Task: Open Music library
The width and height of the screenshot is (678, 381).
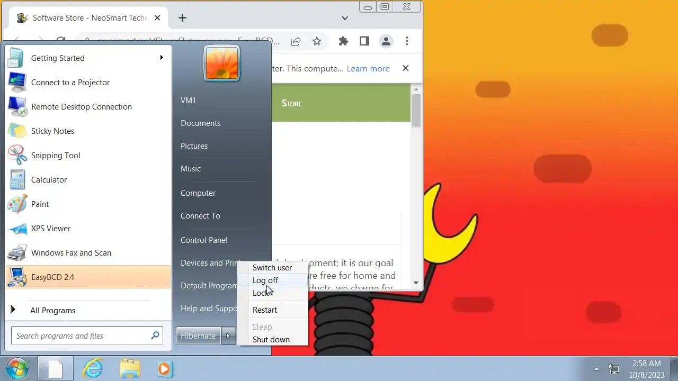Action: click(191, 168)
